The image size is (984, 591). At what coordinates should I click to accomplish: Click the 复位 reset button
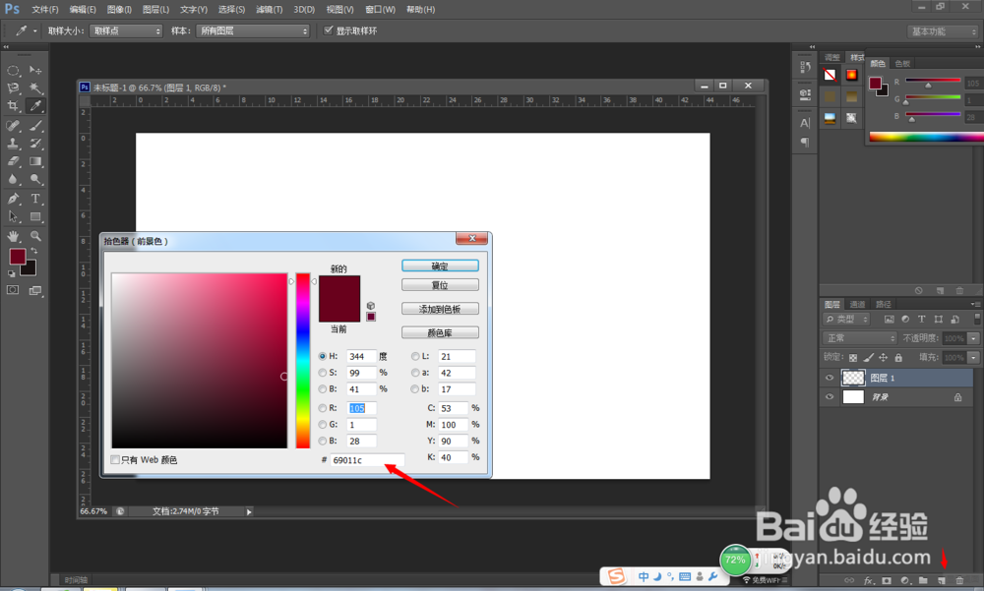440,285
